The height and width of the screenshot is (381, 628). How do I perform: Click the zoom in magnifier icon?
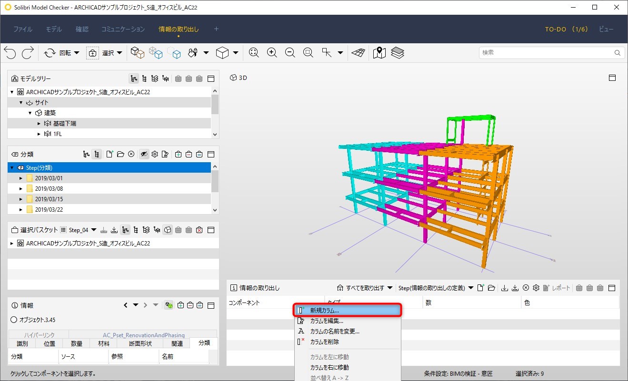click(x=272, y=53)
